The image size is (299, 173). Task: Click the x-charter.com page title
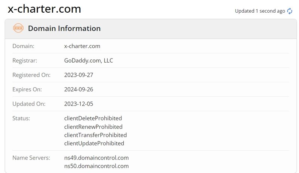[44, 9]
